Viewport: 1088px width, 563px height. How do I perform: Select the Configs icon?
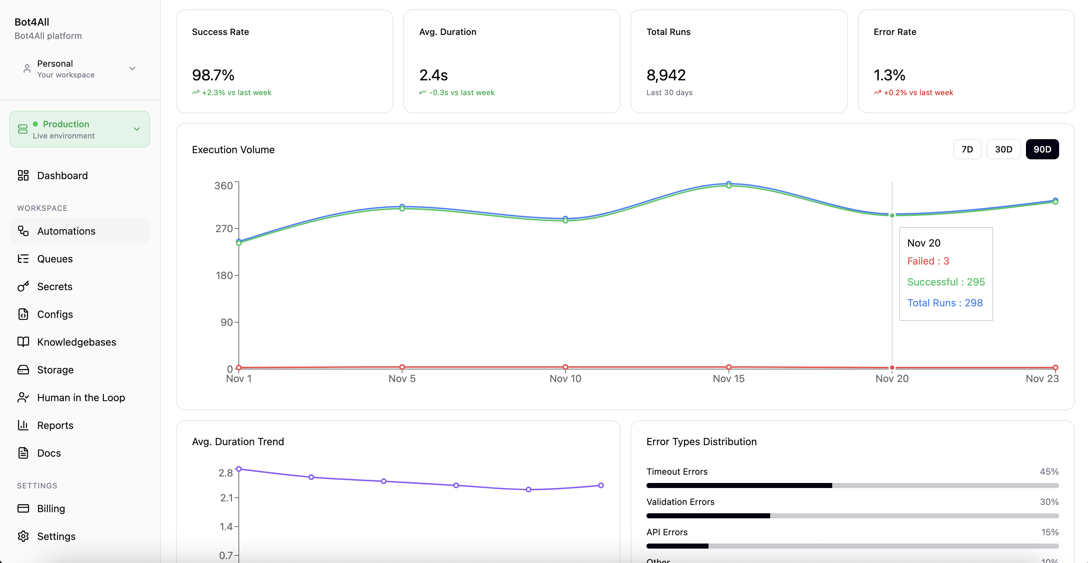pyautogui.click(x=23, y=314)
